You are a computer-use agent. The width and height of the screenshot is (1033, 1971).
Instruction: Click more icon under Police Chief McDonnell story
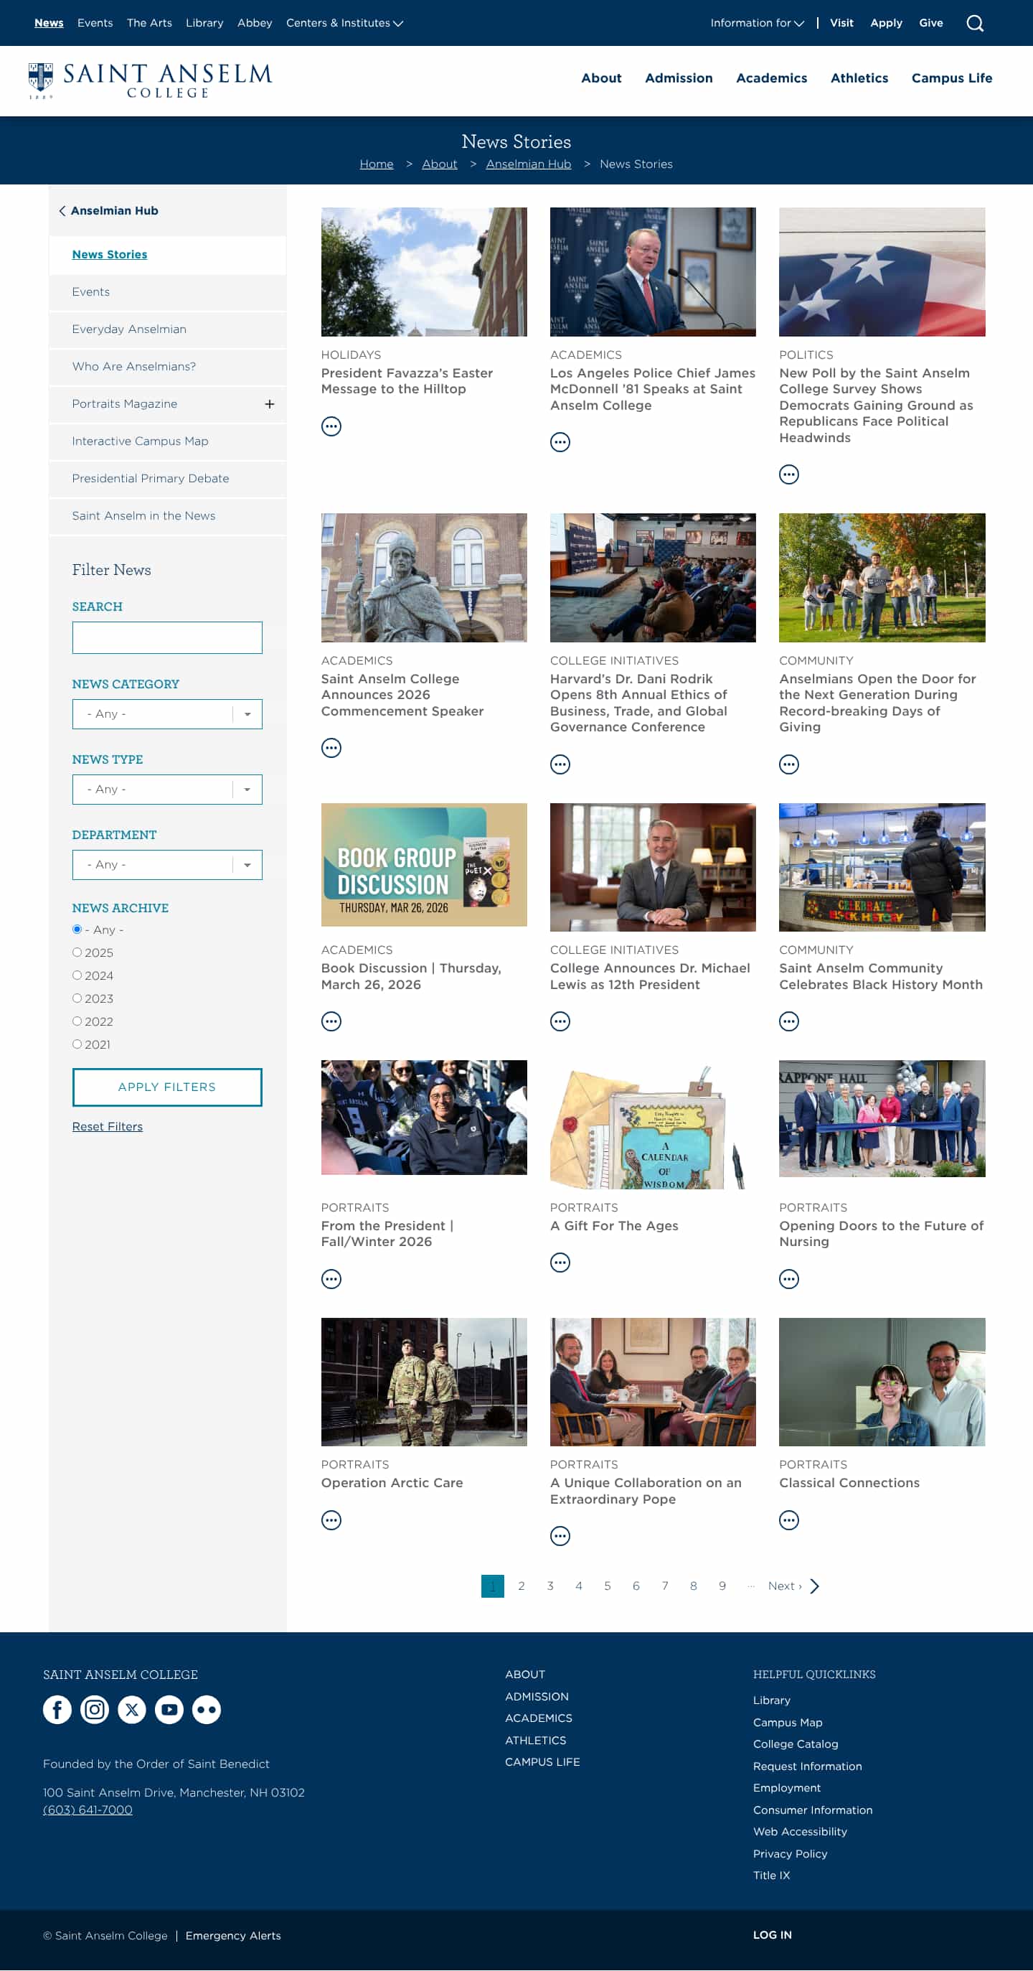[x=560, y=442]
